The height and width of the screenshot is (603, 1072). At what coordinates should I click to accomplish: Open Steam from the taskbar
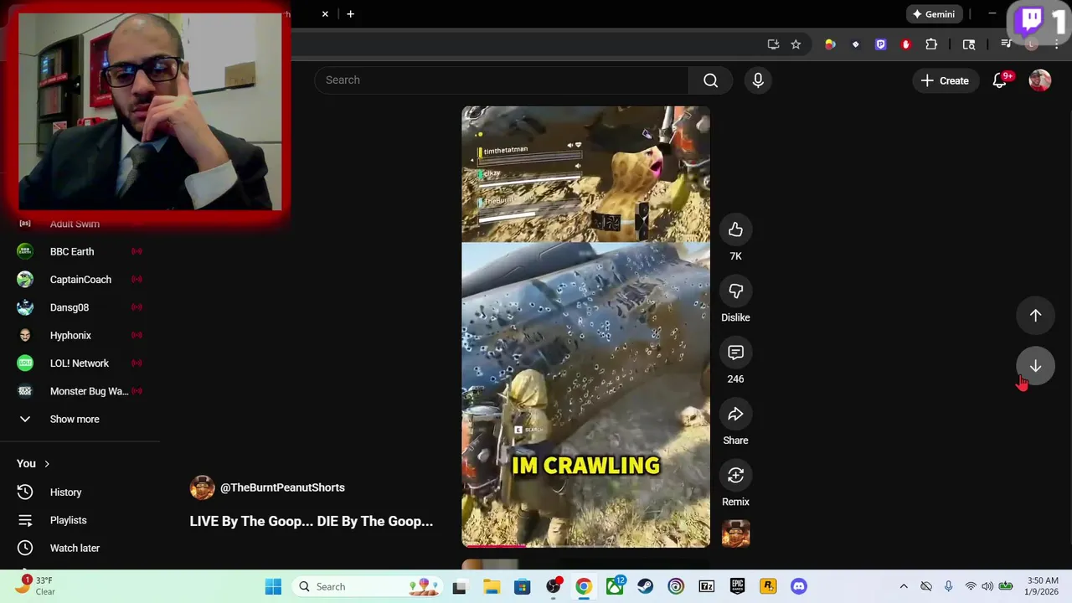(x=645, y=586)
